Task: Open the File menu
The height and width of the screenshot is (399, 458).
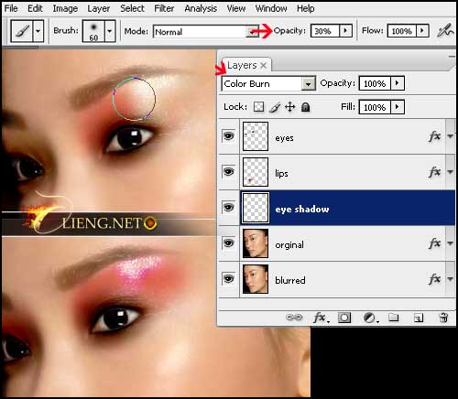Action: [x=11, y=8]
